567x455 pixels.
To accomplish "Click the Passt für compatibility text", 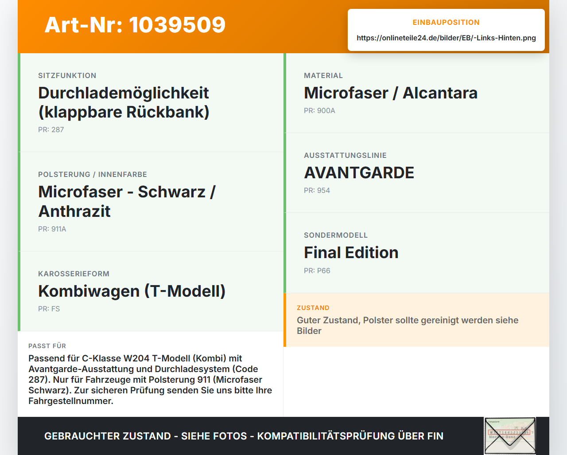I will click(x=150, y=380).
